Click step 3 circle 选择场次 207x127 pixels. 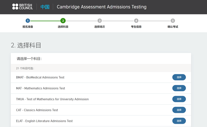(100, 21)
